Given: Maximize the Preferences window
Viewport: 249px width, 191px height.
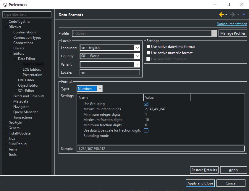Looking at the screenshot, I should [x=228, y=4].
